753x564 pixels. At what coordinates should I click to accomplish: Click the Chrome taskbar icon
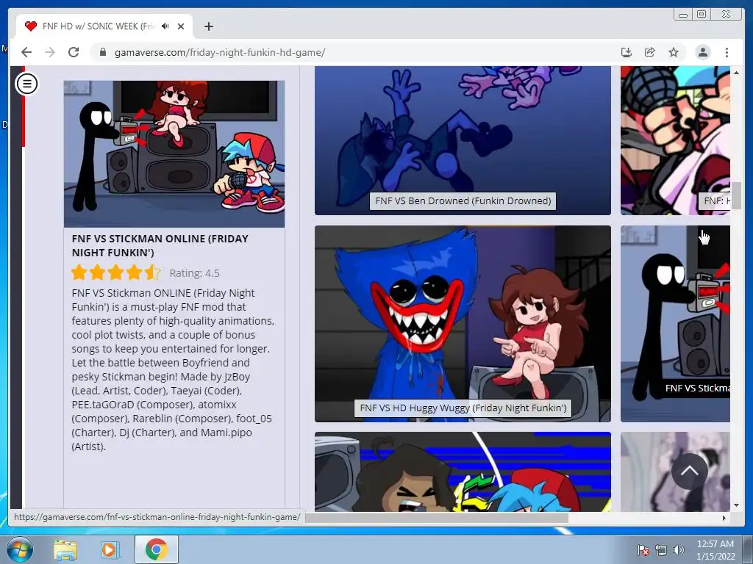pos(156,549)
